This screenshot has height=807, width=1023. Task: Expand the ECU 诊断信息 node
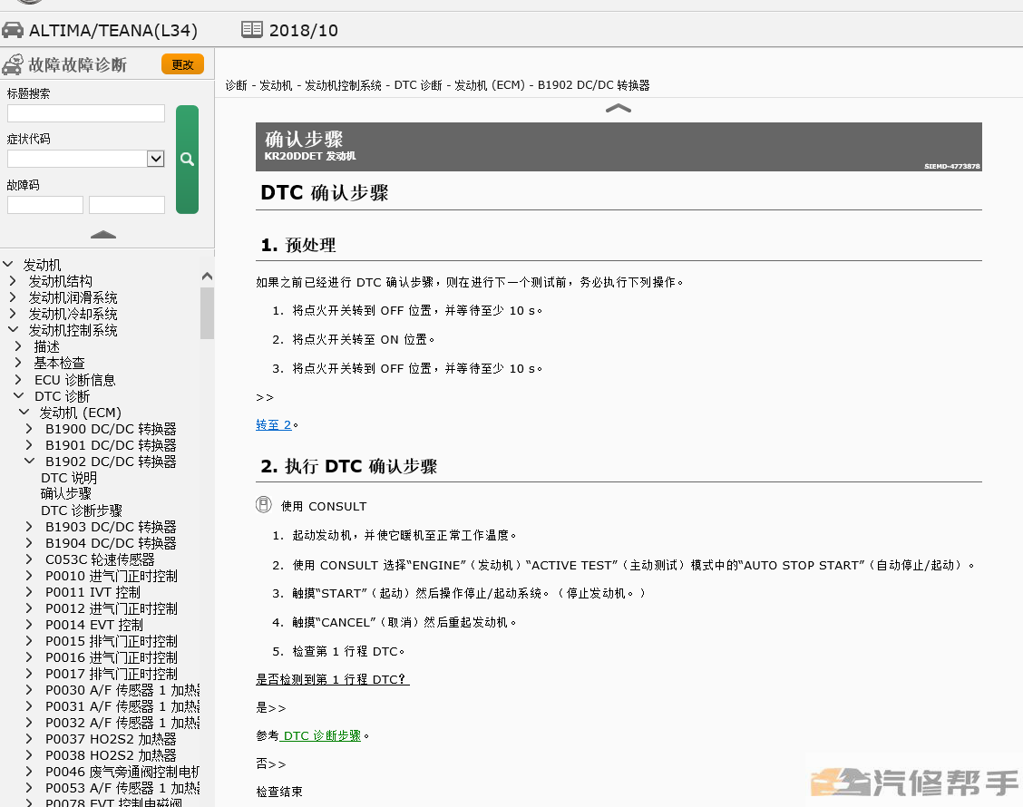[x=18, y=380]
